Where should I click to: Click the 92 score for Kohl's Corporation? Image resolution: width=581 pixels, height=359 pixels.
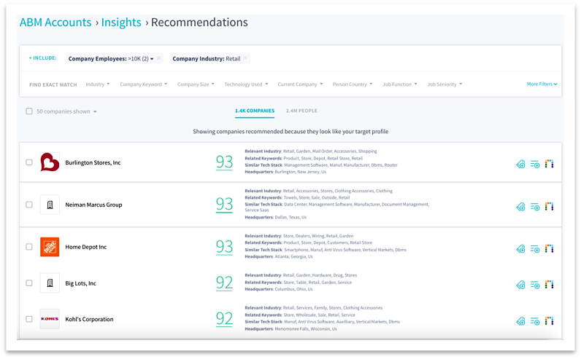[x=224, y=319]
